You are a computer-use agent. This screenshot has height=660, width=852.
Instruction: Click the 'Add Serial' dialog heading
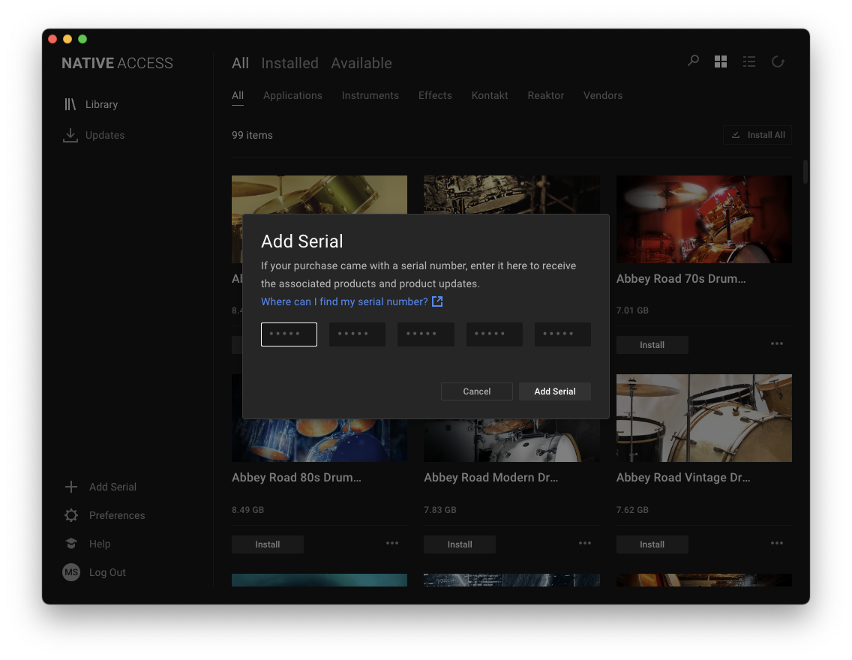point(301,241)
